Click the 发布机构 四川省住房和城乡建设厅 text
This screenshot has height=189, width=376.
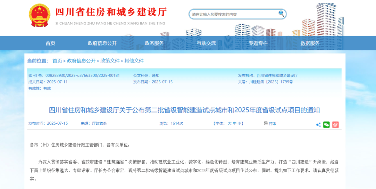pyautogui.click(x=268, y=76)
